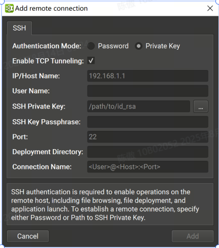219x248 pixels.
Task: Click the User Name label
Action: (x=31, y=91)
